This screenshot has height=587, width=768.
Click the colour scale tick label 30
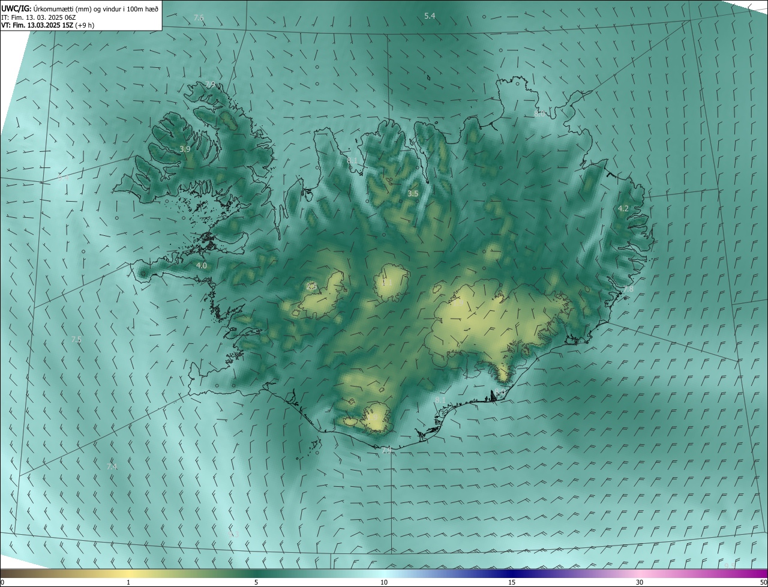[640, 582]
